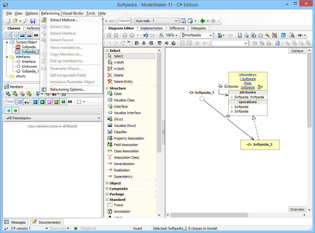Screen dimensions: 315x233
Task: Open the 100% zoom dropdown
Action: pyautogui.click(x=176, y=35)
